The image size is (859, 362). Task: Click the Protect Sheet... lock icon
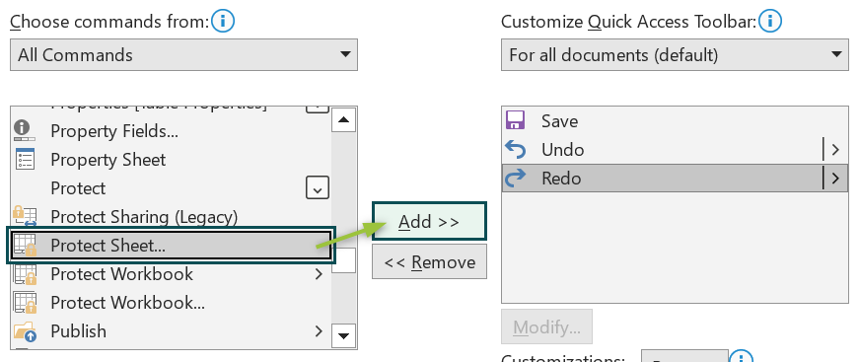pyautogui.click(x=25, y=246)
